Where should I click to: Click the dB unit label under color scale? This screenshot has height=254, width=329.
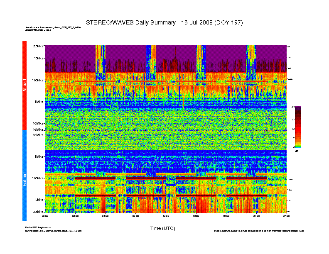tap(297, 151)
